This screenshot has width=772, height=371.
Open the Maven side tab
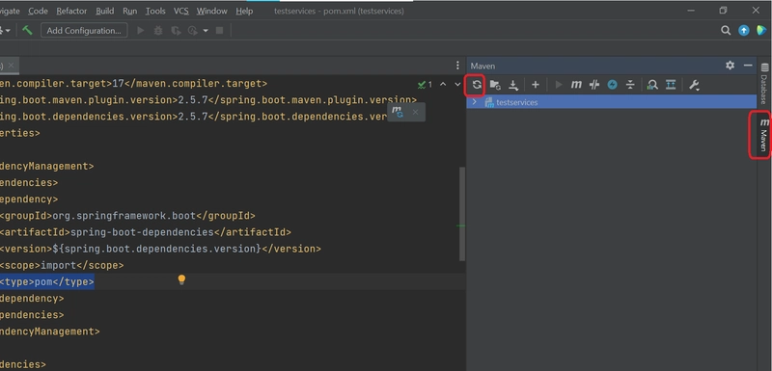763,134
